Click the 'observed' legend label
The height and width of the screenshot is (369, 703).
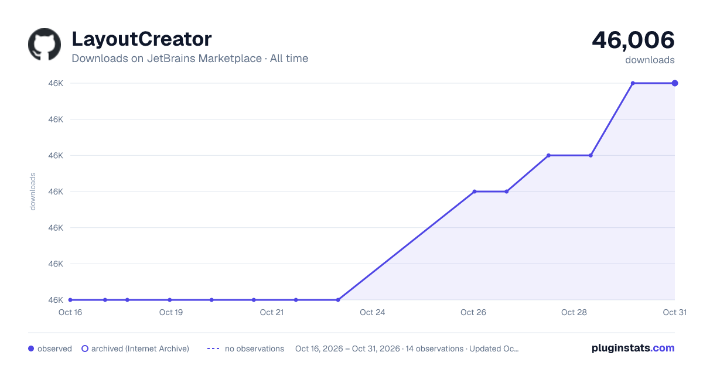(x=54, y=348)
